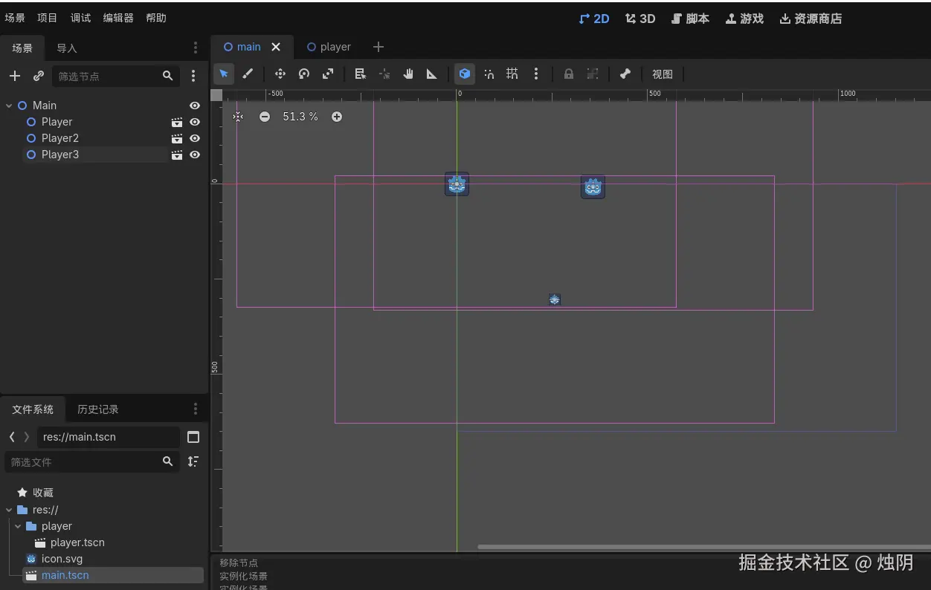This screenshot has height=590, width=931.
Task: Zoom out with the minus button
Action: click(x=265, y=117)
